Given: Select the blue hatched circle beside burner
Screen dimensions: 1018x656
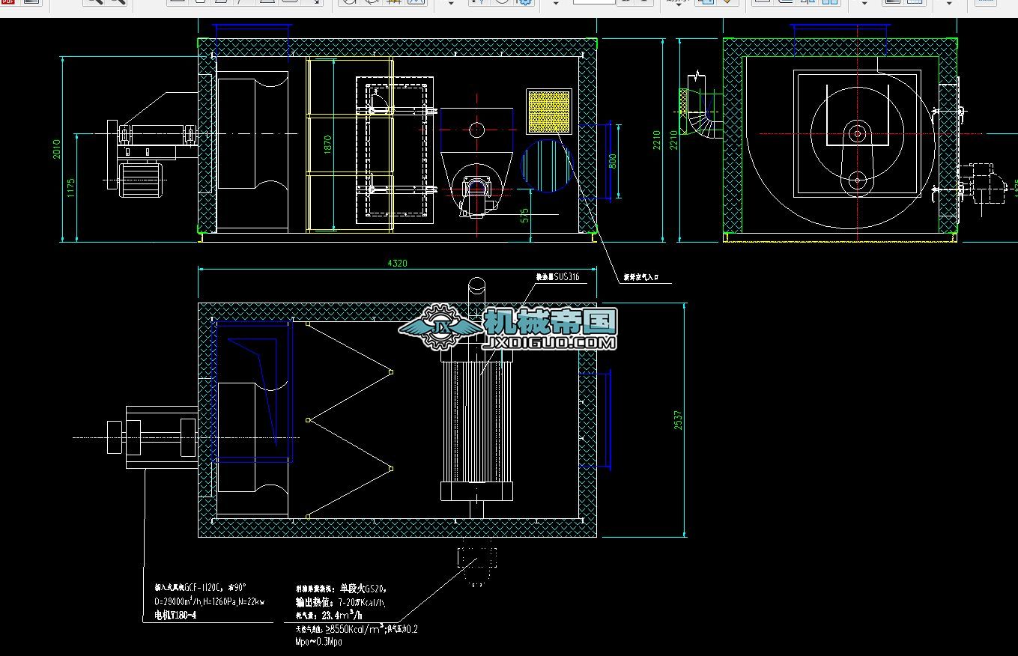Looking at the screenshot, I should [546, 165].
